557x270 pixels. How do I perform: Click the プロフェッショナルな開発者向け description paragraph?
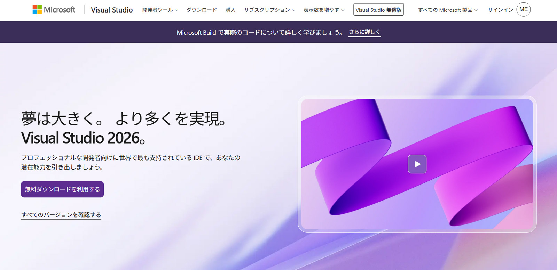[x=131, y=162]
